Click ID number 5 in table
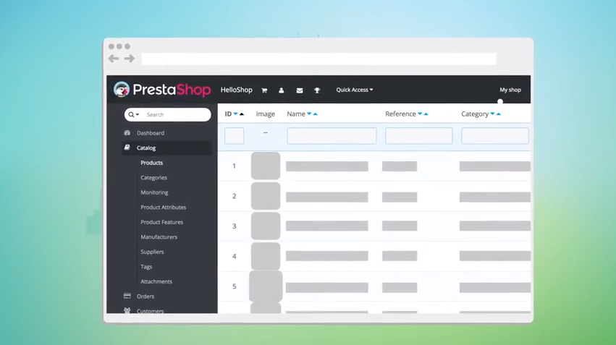The width and height of the screenshot is (616, 345). tap(234, 286)
